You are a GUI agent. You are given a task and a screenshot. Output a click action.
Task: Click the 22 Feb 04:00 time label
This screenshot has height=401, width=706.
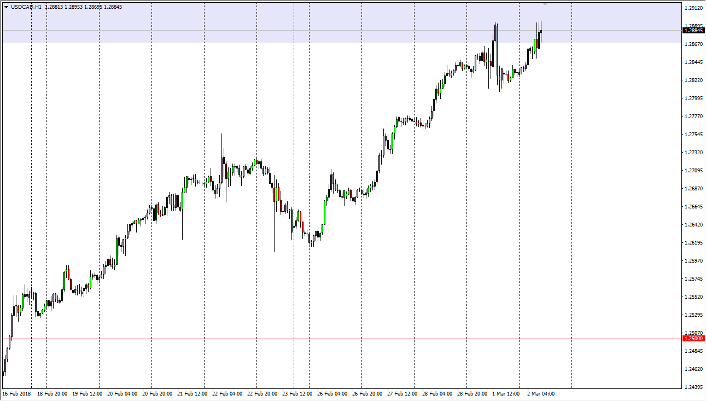227,393
